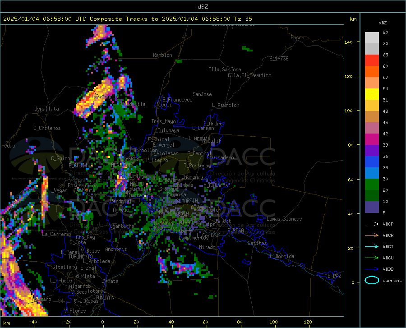Image resolution: width=406 pixels, height=328 pixels.
Task: Click the 'Clla.SanJose' map label
Action: point(225,69)
